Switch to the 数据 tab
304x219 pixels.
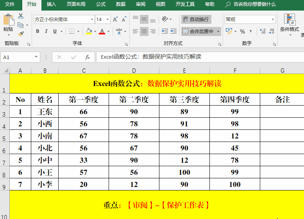point(121,4)
